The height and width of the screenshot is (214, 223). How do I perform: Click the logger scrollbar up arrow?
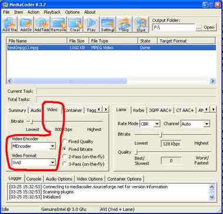tap(212, 187)
